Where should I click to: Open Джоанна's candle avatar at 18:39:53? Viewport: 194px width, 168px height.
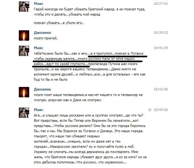click(x=24, y=35)
